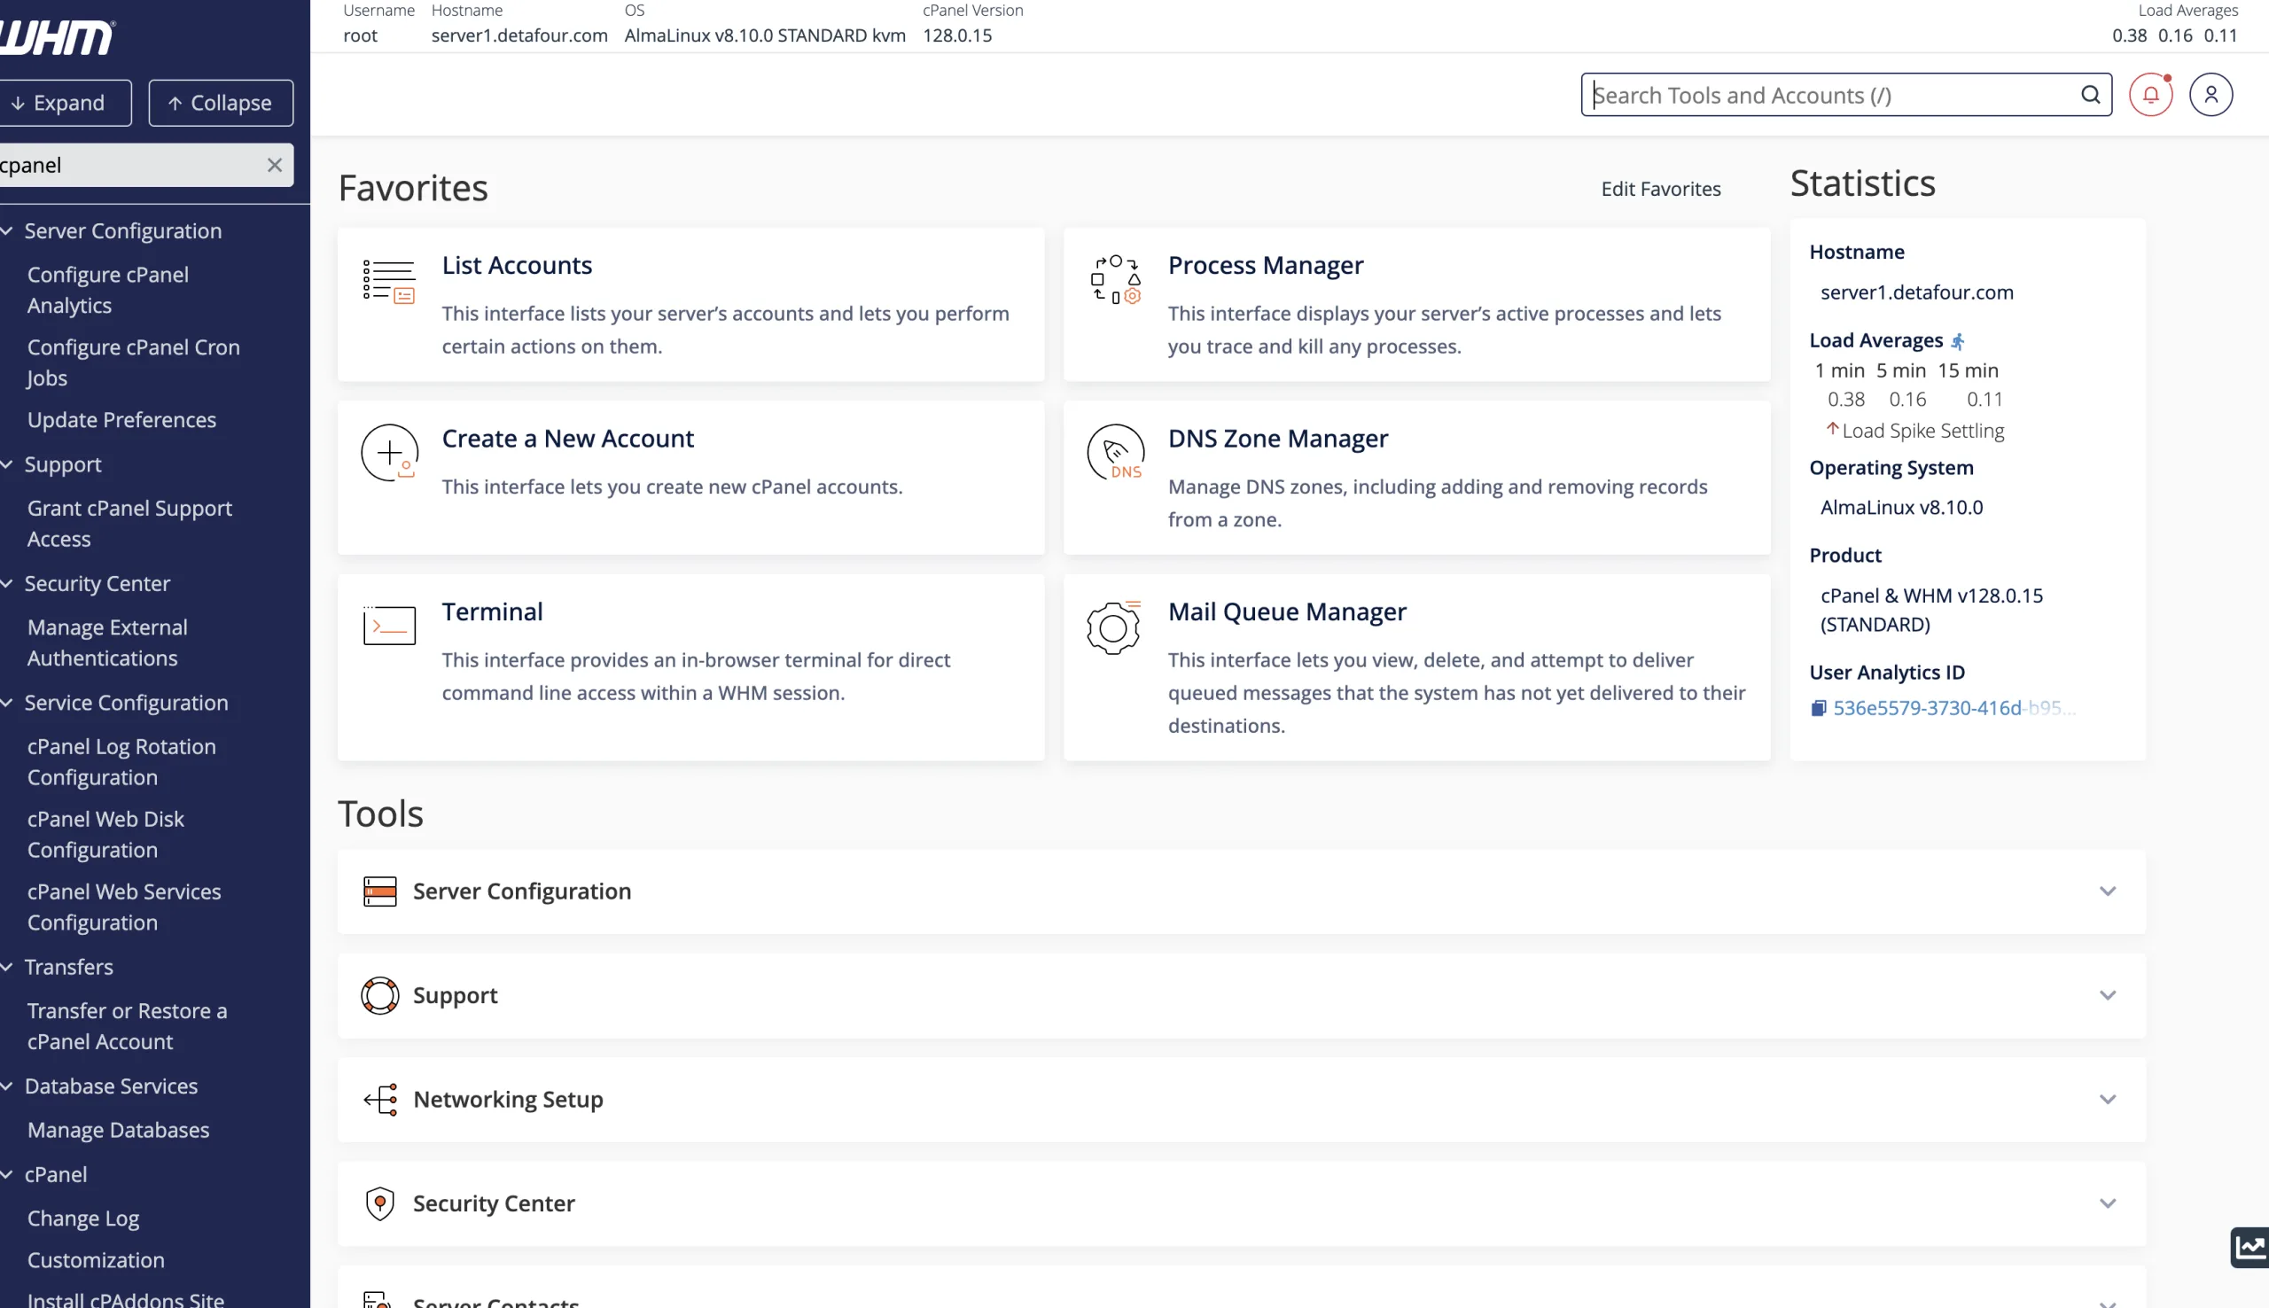Click the Support lifebuoy icon
2269x1308 pixels.
pyautogui.click(x=380, y=995)
